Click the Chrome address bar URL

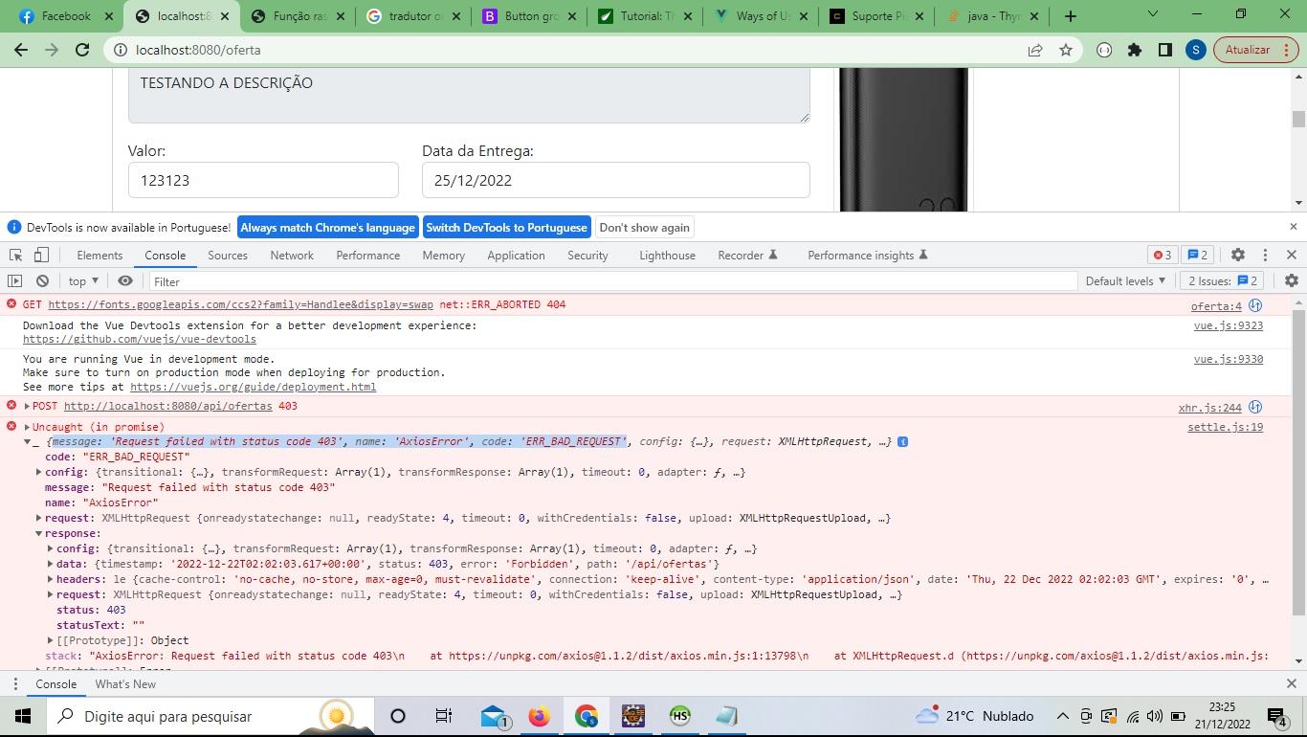click(198, 50)
